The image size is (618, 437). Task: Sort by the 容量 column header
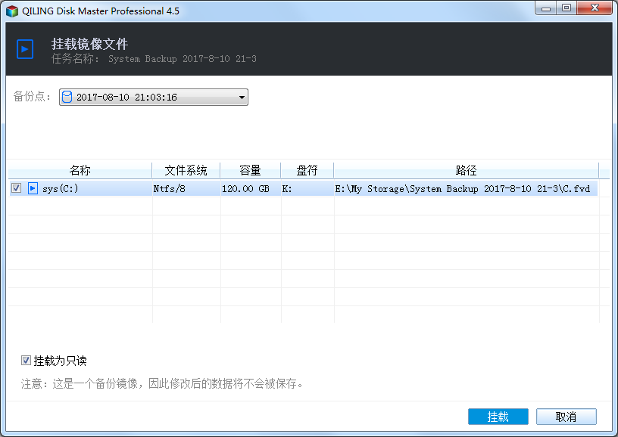250,170
